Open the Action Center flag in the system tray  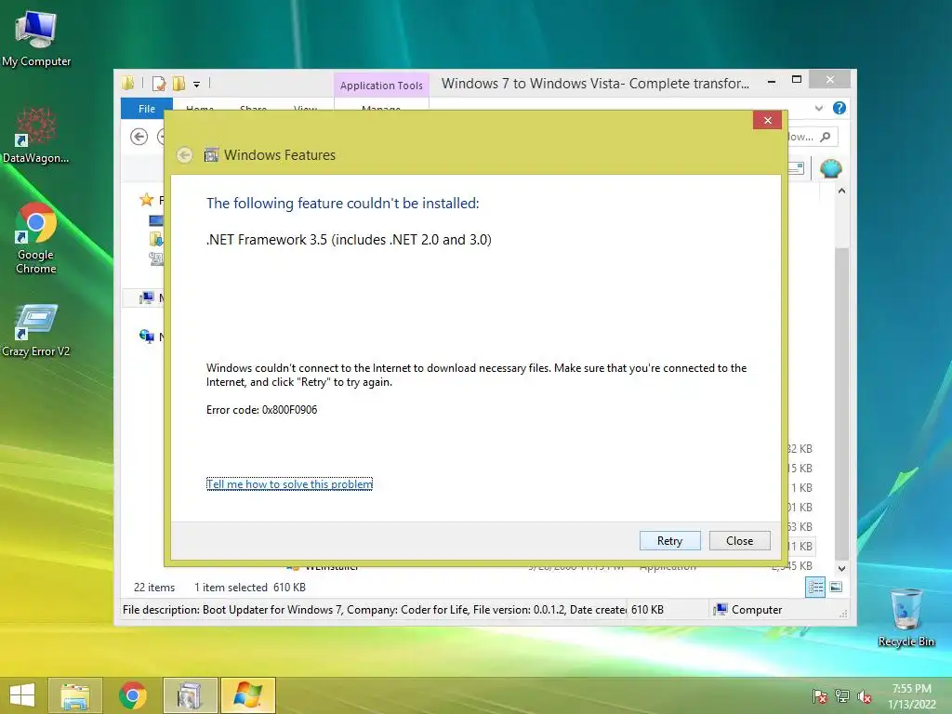819,696
